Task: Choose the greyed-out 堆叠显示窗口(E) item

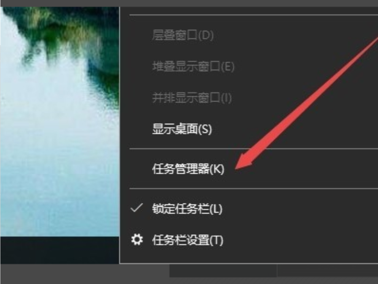Action: coord(193,66)
